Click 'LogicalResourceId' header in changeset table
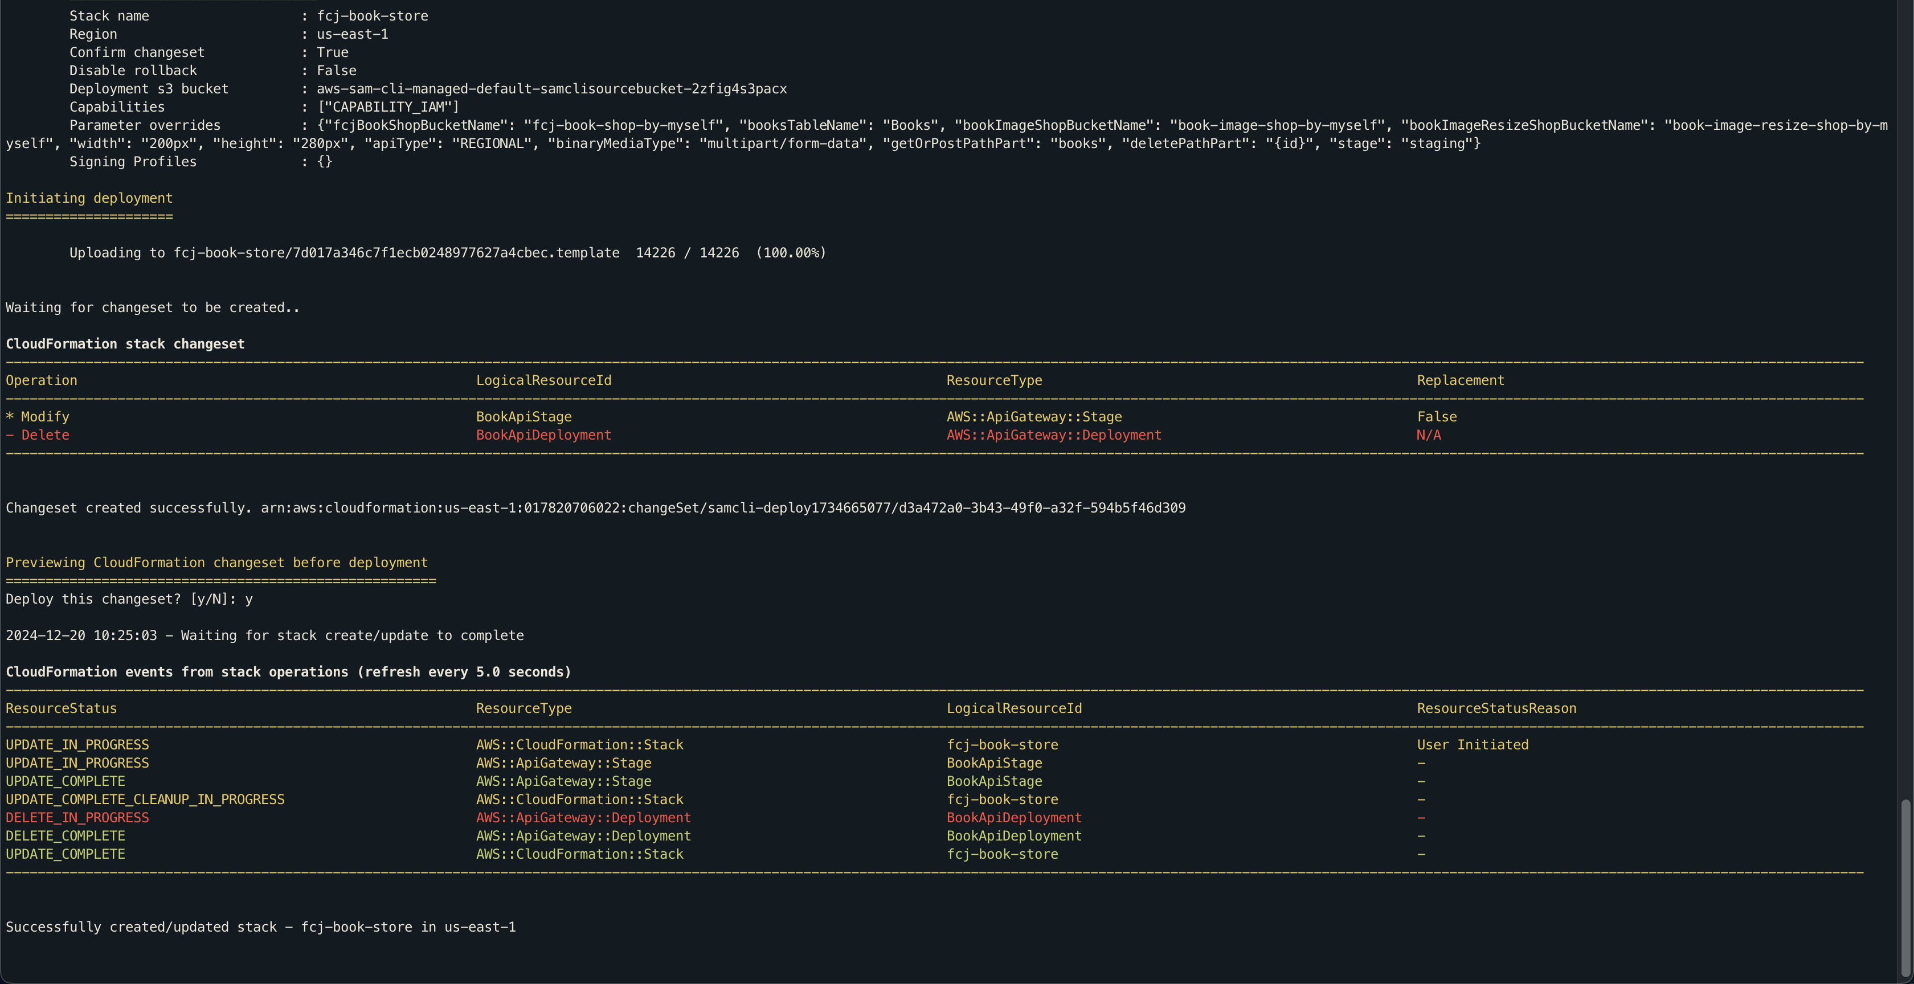The height and width of the screenshot is (984, 1914). pyautogui.click(x=544, y=380)
